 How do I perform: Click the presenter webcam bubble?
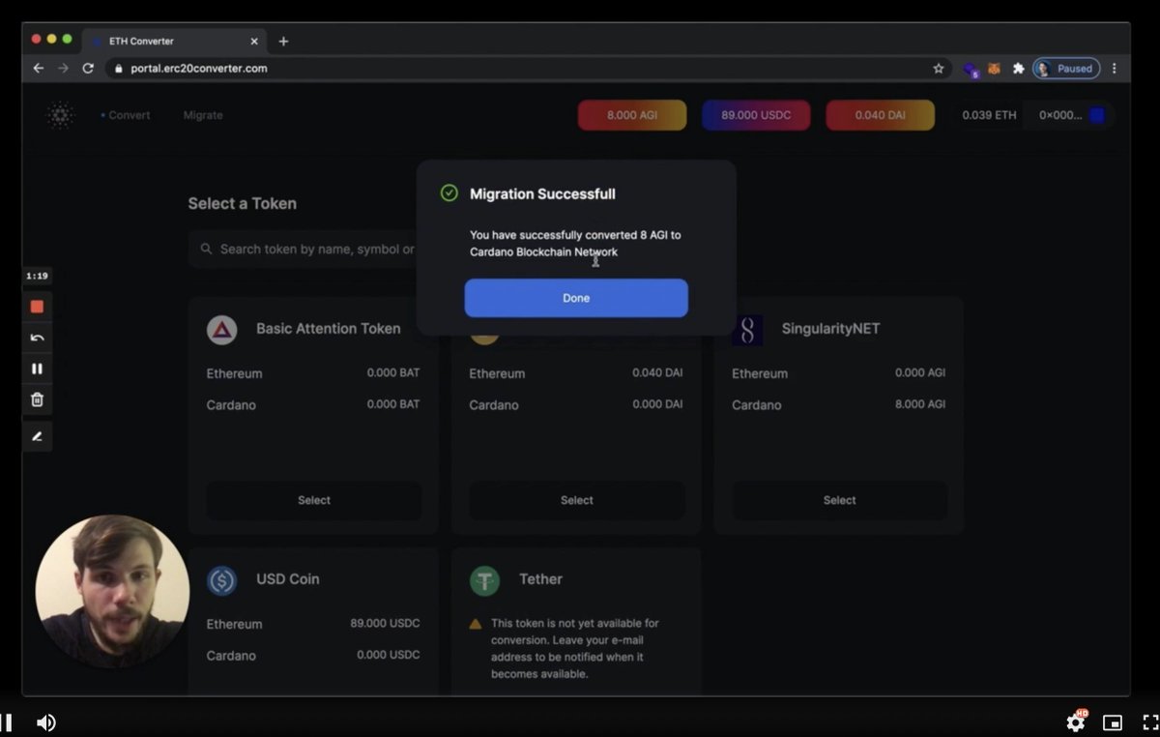pos(112,592)
